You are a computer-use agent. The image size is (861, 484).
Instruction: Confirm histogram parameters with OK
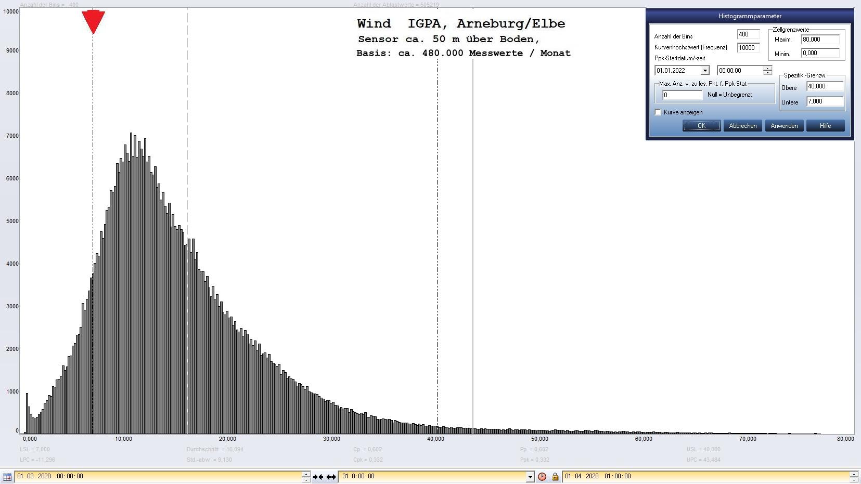701,126
